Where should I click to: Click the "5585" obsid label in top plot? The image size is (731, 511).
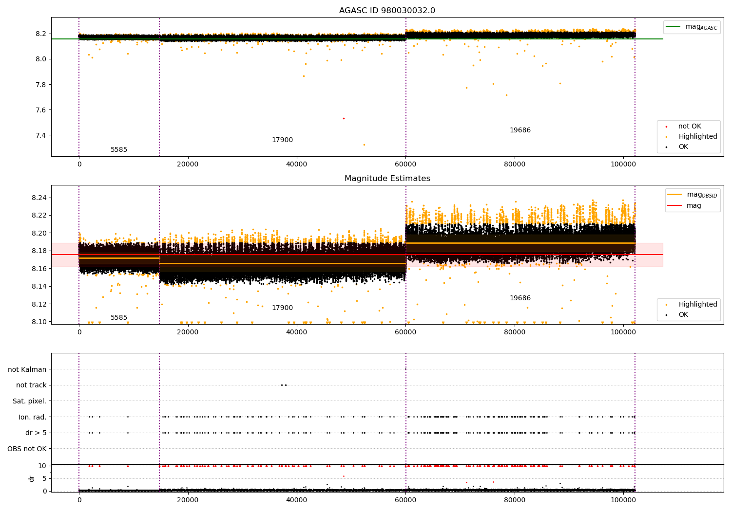119,150
